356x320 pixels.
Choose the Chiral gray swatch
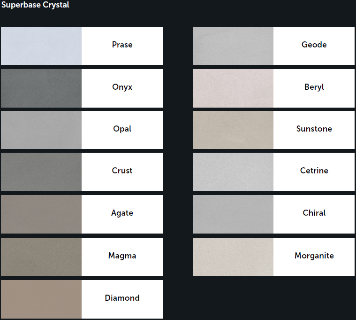233,214
